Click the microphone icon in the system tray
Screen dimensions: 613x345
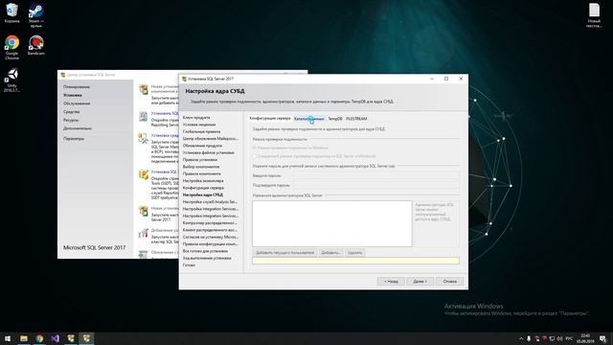(x=529, y=338)
